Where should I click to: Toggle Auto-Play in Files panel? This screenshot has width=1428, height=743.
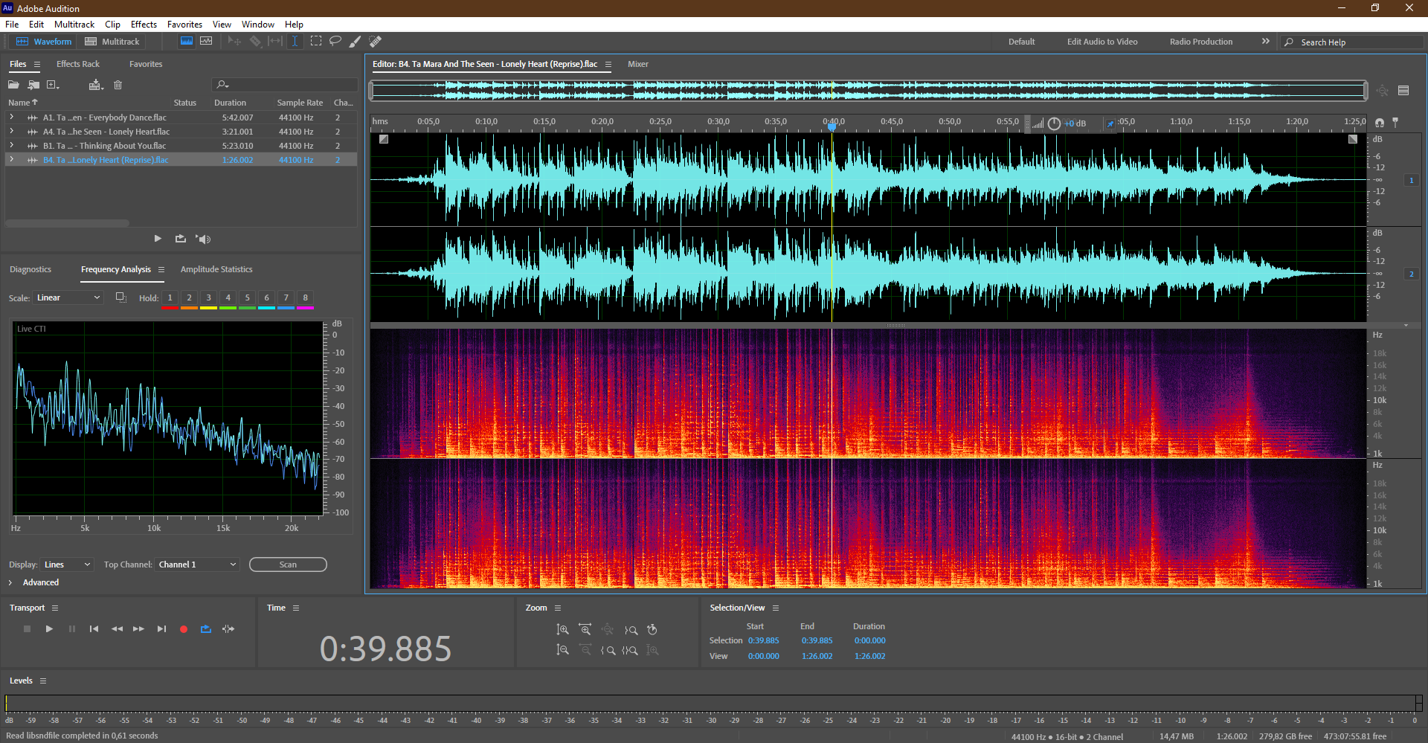pos(203,239)
